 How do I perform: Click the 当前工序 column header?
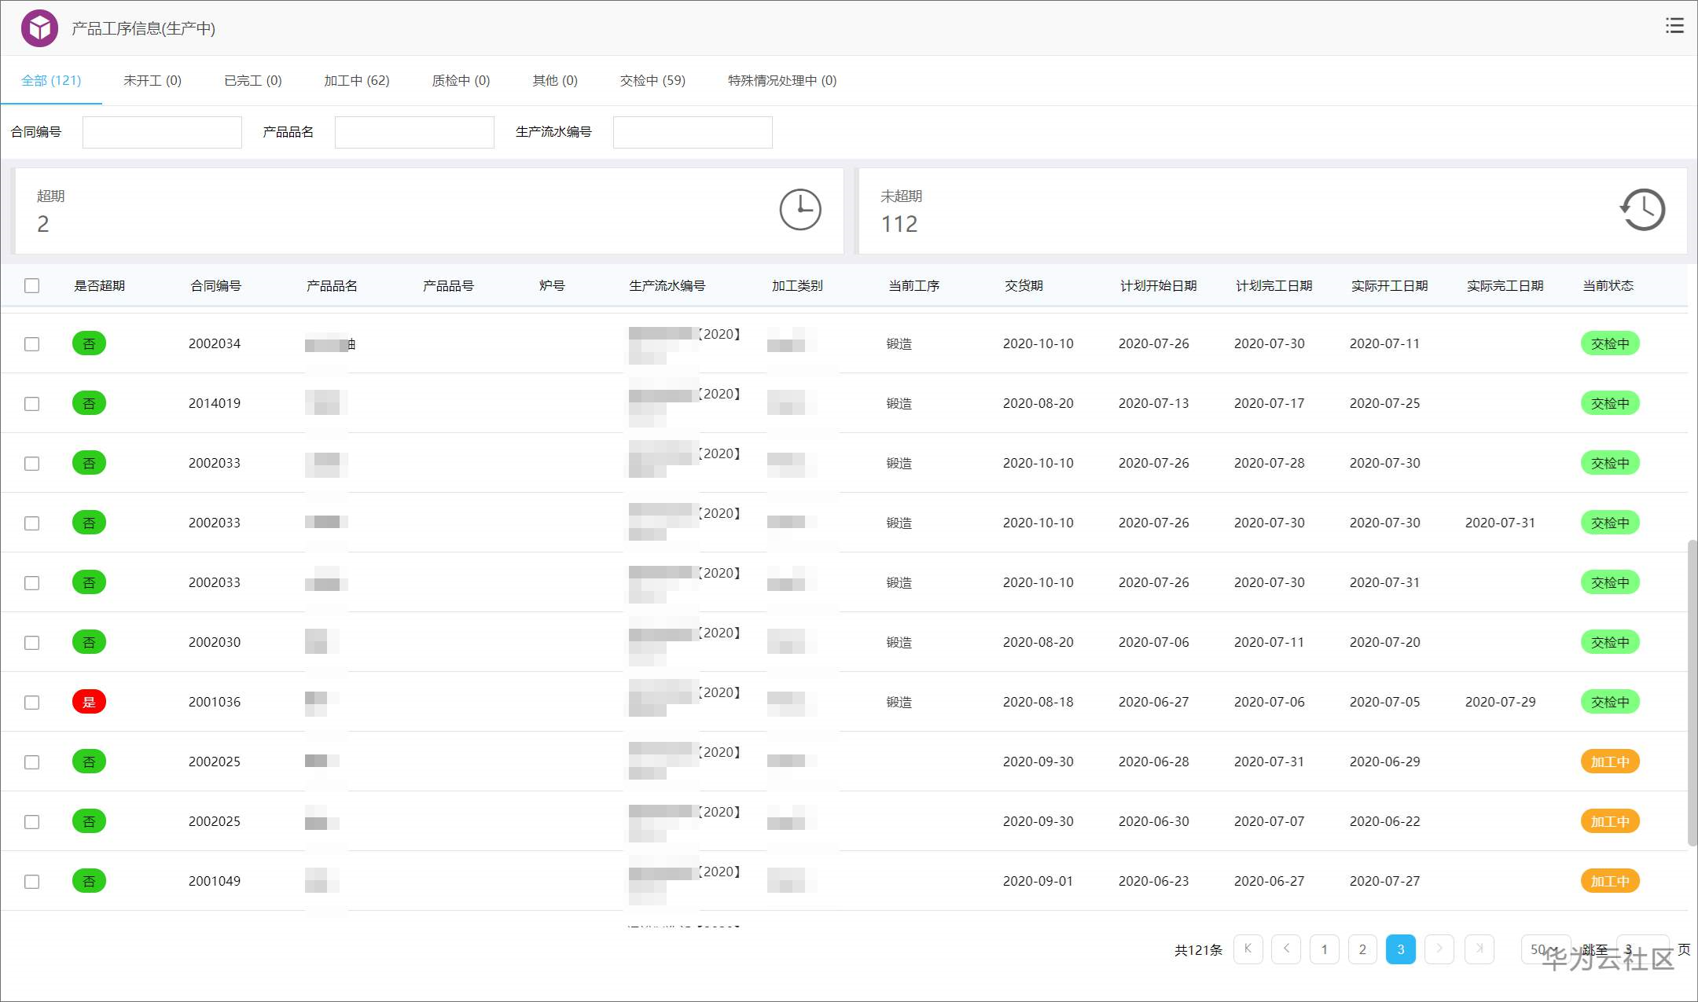(x=913, y=285)
